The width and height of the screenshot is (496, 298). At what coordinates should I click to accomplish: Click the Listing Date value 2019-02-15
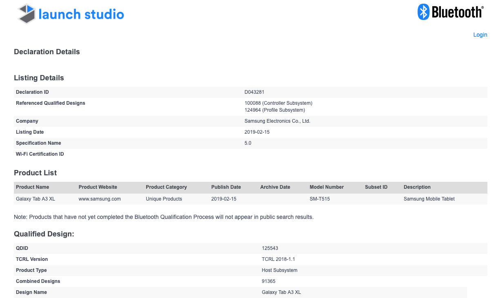coord(257,132)
